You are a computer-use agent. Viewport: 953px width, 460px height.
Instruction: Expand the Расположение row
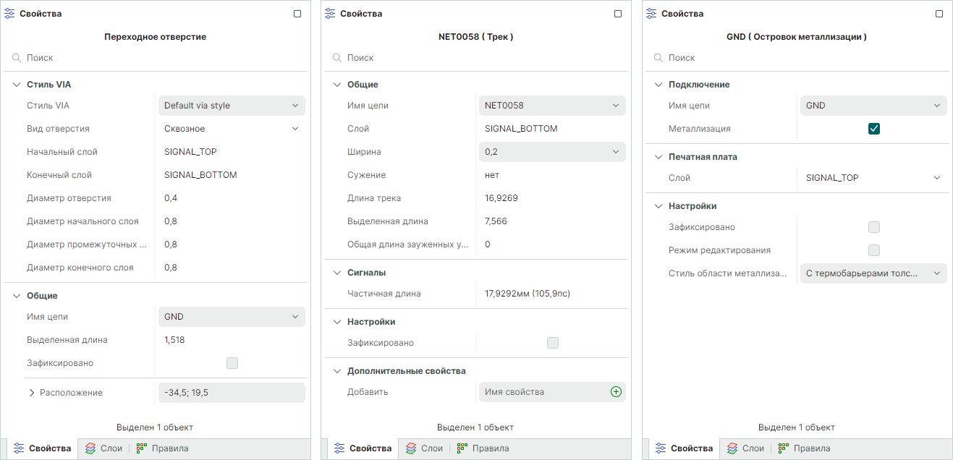(x=32, y=393)
